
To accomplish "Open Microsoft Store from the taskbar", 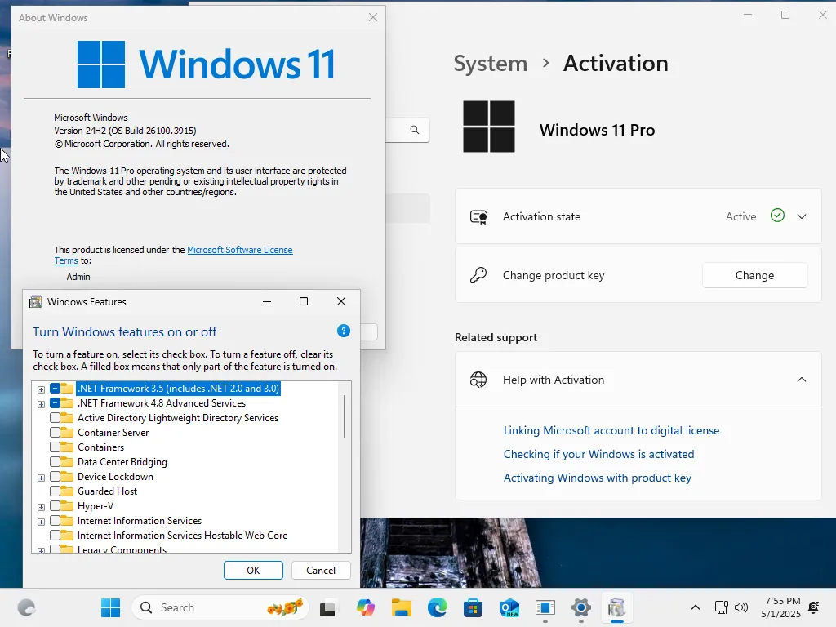I will pos(473,607).
